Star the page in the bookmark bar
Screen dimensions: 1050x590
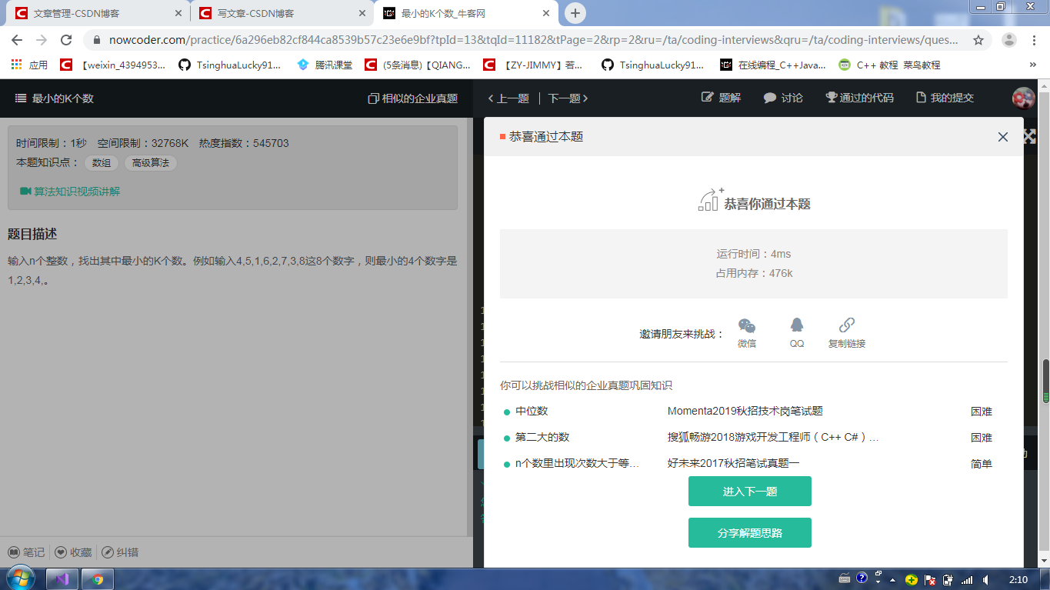978,39
